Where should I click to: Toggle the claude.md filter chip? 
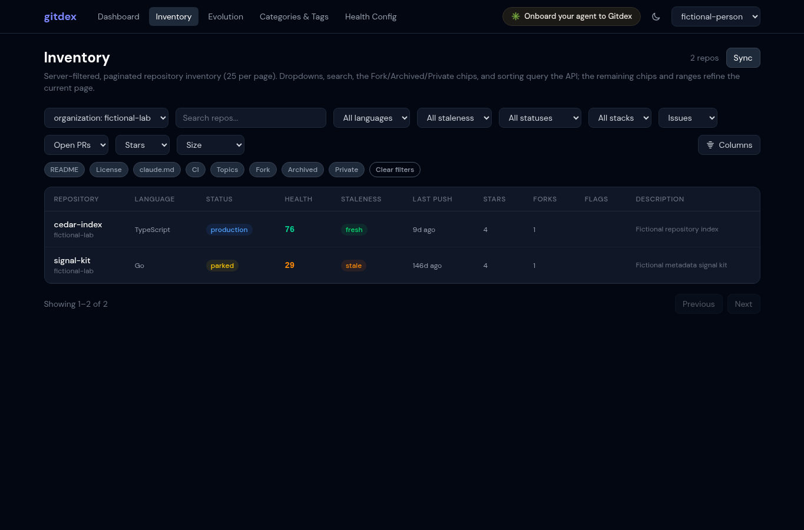point(157,170)
